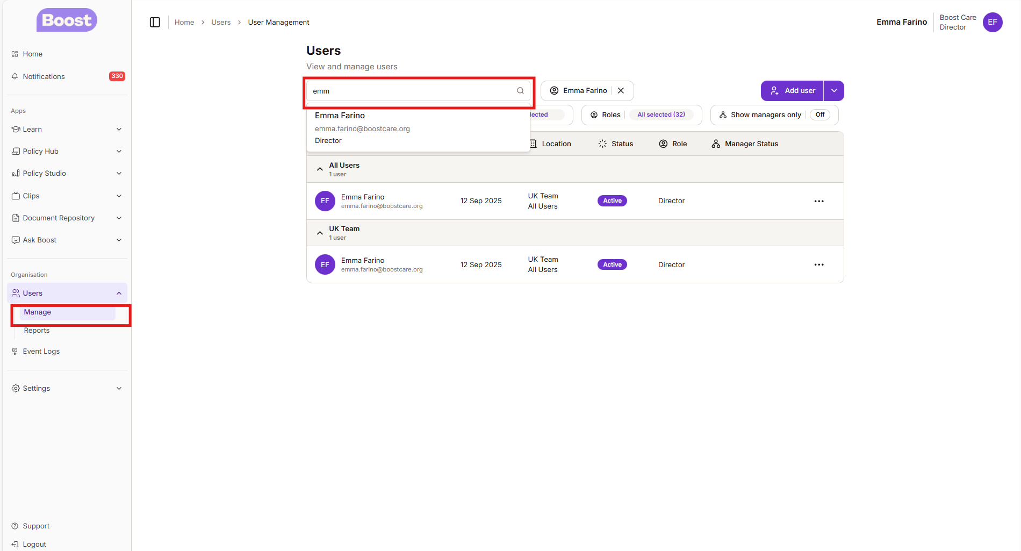The image size is (1021, 551).
Task: Expand the Policy Hub chevron
Action: [x=119, y=152]
